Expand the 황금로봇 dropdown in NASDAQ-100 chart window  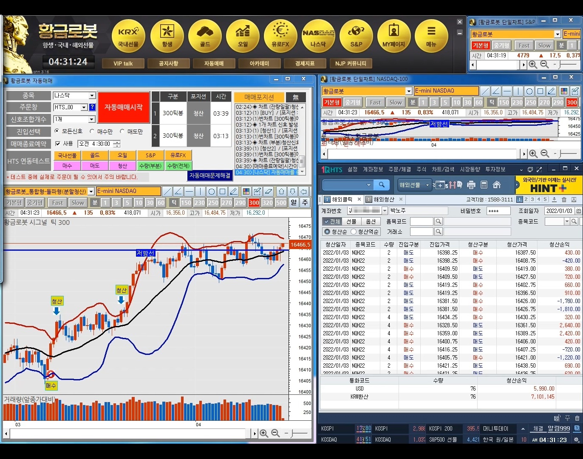pyautogui.click(x=408, y=91)
